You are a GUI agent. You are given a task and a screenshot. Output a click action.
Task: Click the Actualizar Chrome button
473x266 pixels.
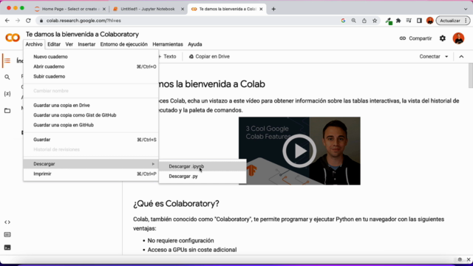[x=450, y=21]
